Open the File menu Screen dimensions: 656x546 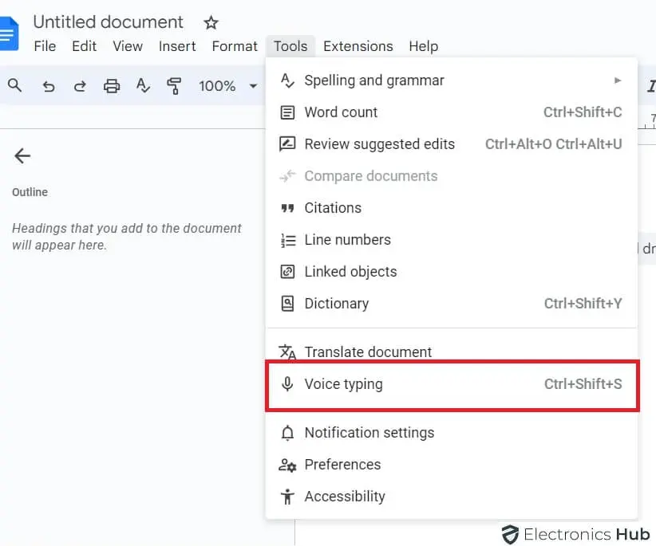point(45,46)
